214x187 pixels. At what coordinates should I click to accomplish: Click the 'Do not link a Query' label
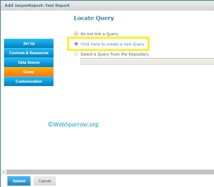pos(99,34)
